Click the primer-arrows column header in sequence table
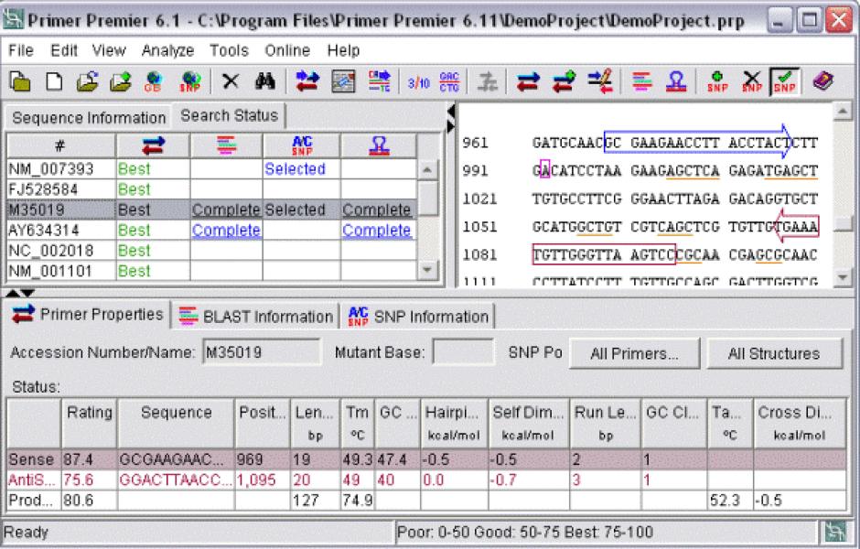This screenshot has height=549, width=860. [x=153, y=145]
